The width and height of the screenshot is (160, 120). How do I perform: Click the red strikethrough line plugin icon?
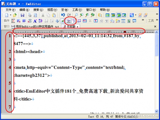click(85, 21)
